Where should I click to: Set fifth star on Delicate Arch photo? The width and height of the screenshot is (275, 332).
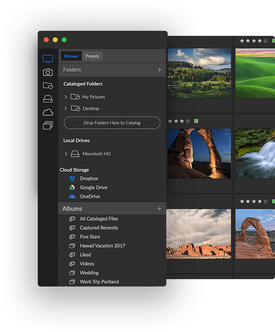point(266,201)
